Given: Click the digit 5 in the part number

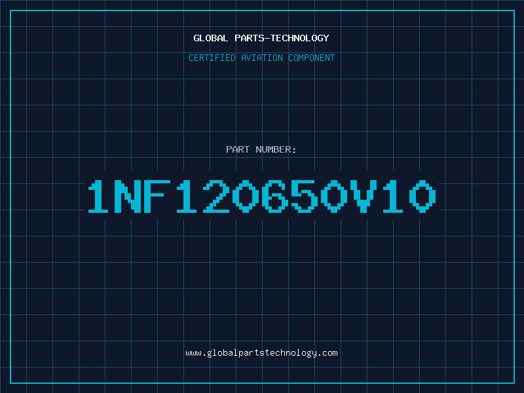Looking at the screenshot, I should tap(304, 196).
